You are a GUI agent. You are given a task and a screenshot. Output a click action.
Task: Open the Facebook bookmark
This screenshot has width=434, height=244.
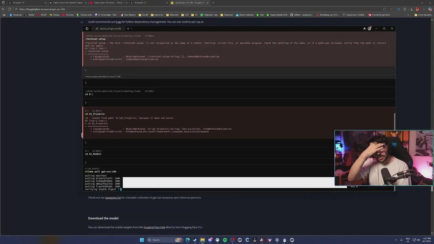tap(16, 15)
